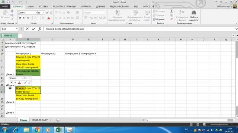238x133 pixels.
Task: Select the М3(10.07-16.07) sheet tab
Action: pos(40,120)
